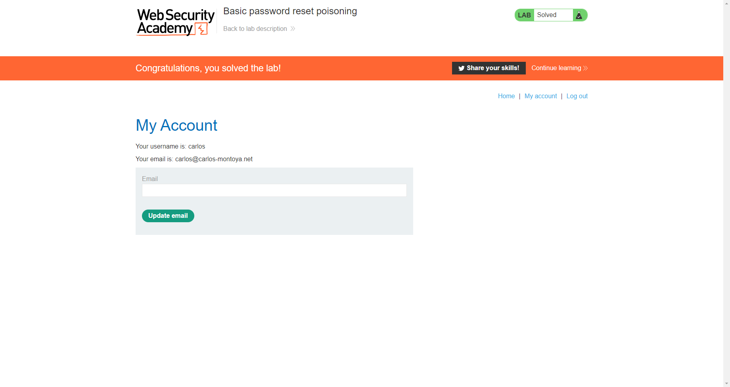This screenshot has width=730, height=387.
Task: Click the orange lightning bolt logo mark
Action: click(201, 29)
